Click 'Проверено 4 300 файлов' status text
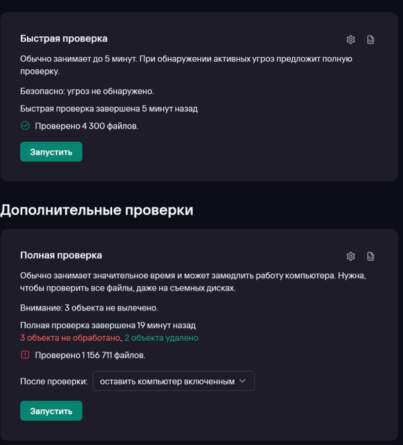Viewport: 403px width, 445px height. tap(87, 125)
